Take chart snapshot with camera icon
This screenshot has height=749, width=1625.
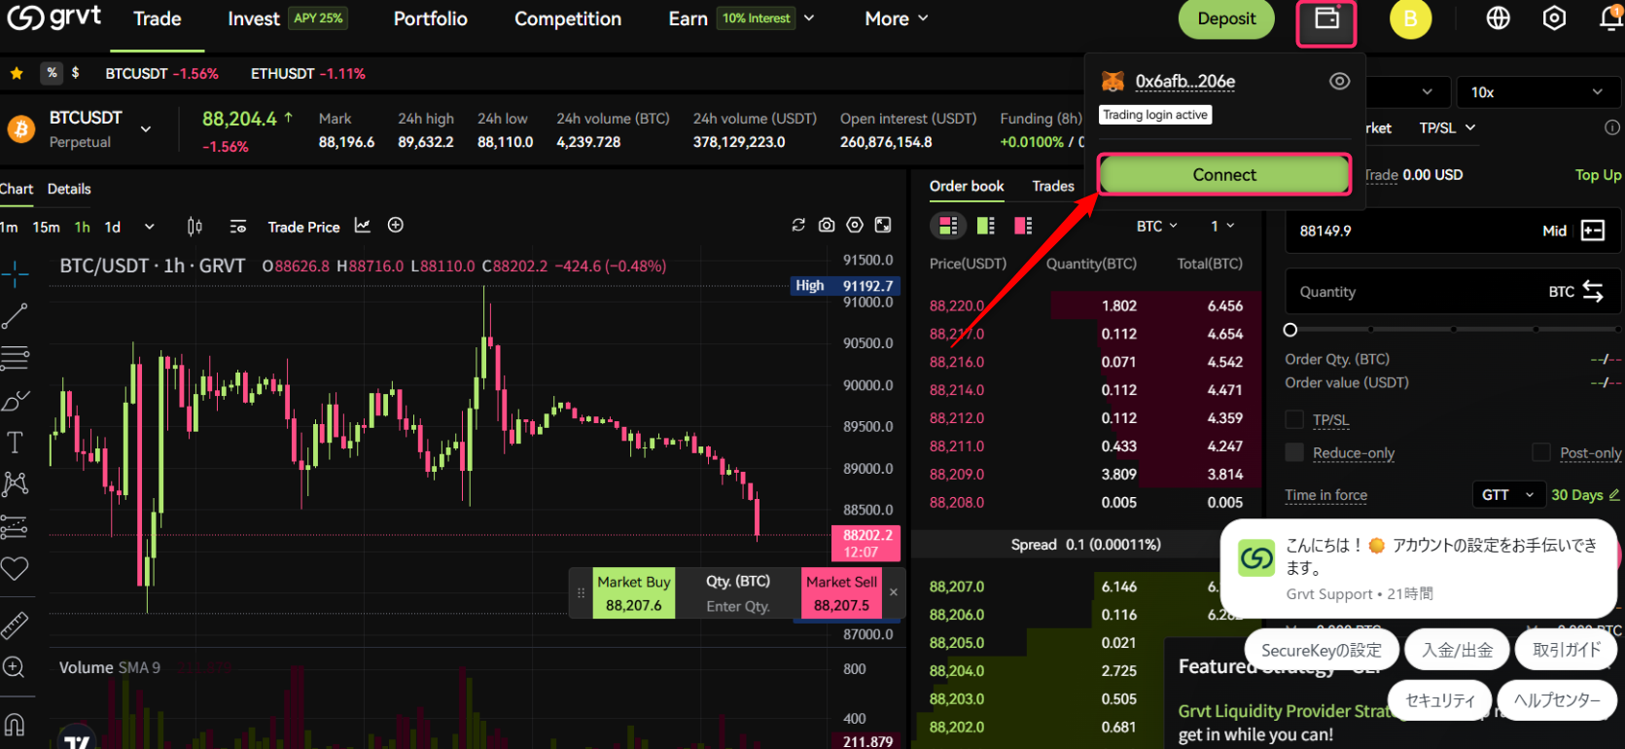click(x=827, y=226)
